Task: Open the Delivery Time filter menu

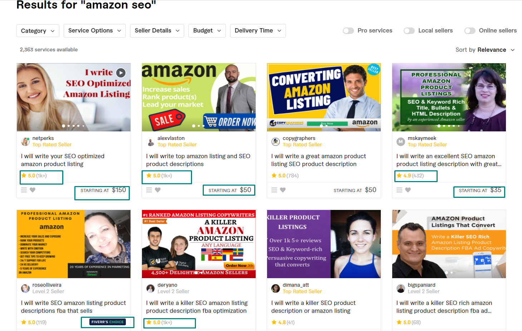Action: click(258, 31)
